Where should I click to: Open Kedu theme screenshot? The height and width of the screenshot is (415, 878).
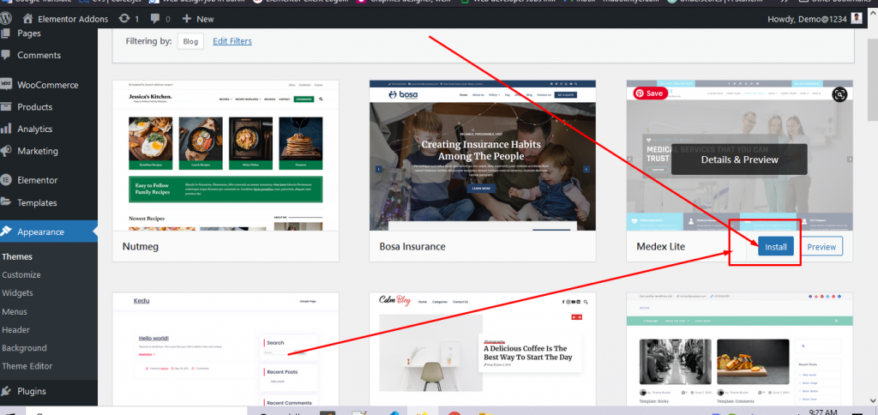click(226, 348)
